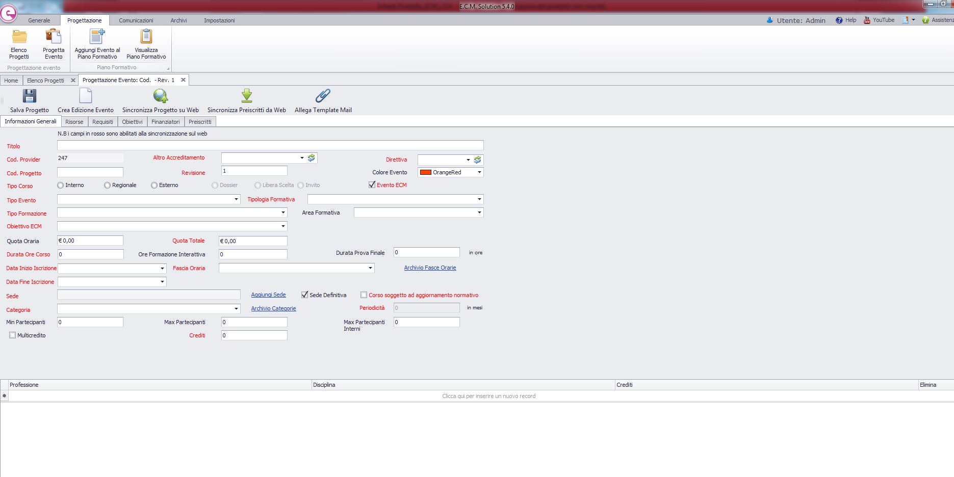Click the Durata Ore Corso field
Viewport: 954px width, 477px height.
click(90, 254)
